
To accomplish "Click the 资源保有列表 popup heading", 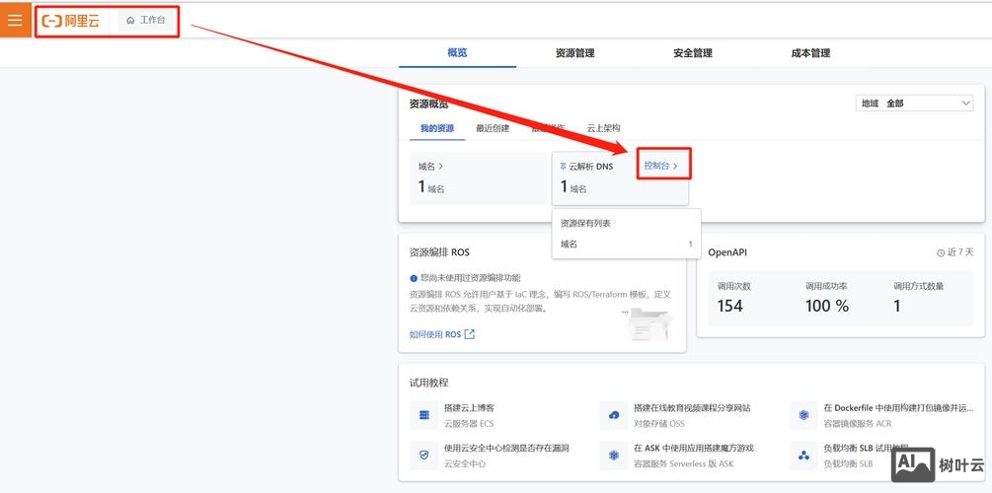I will [x=585, y=223].
